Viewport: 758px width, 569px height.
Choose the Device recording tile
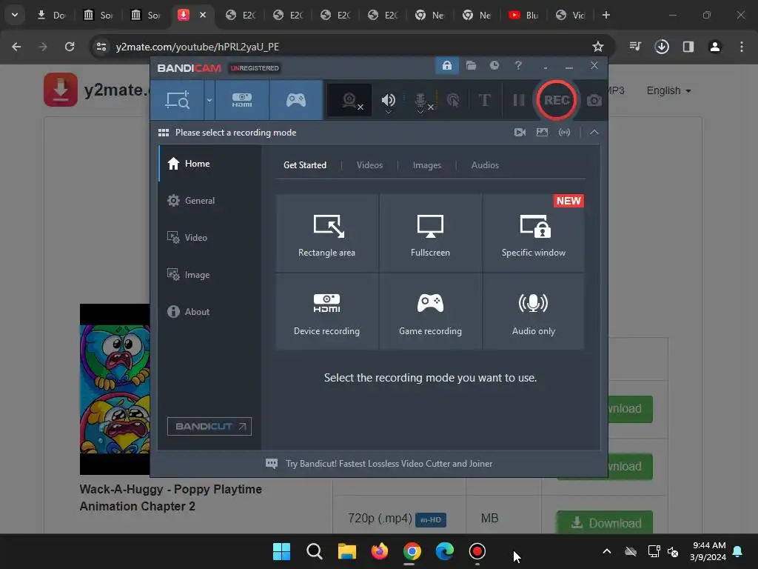click(x=326, y=312)
